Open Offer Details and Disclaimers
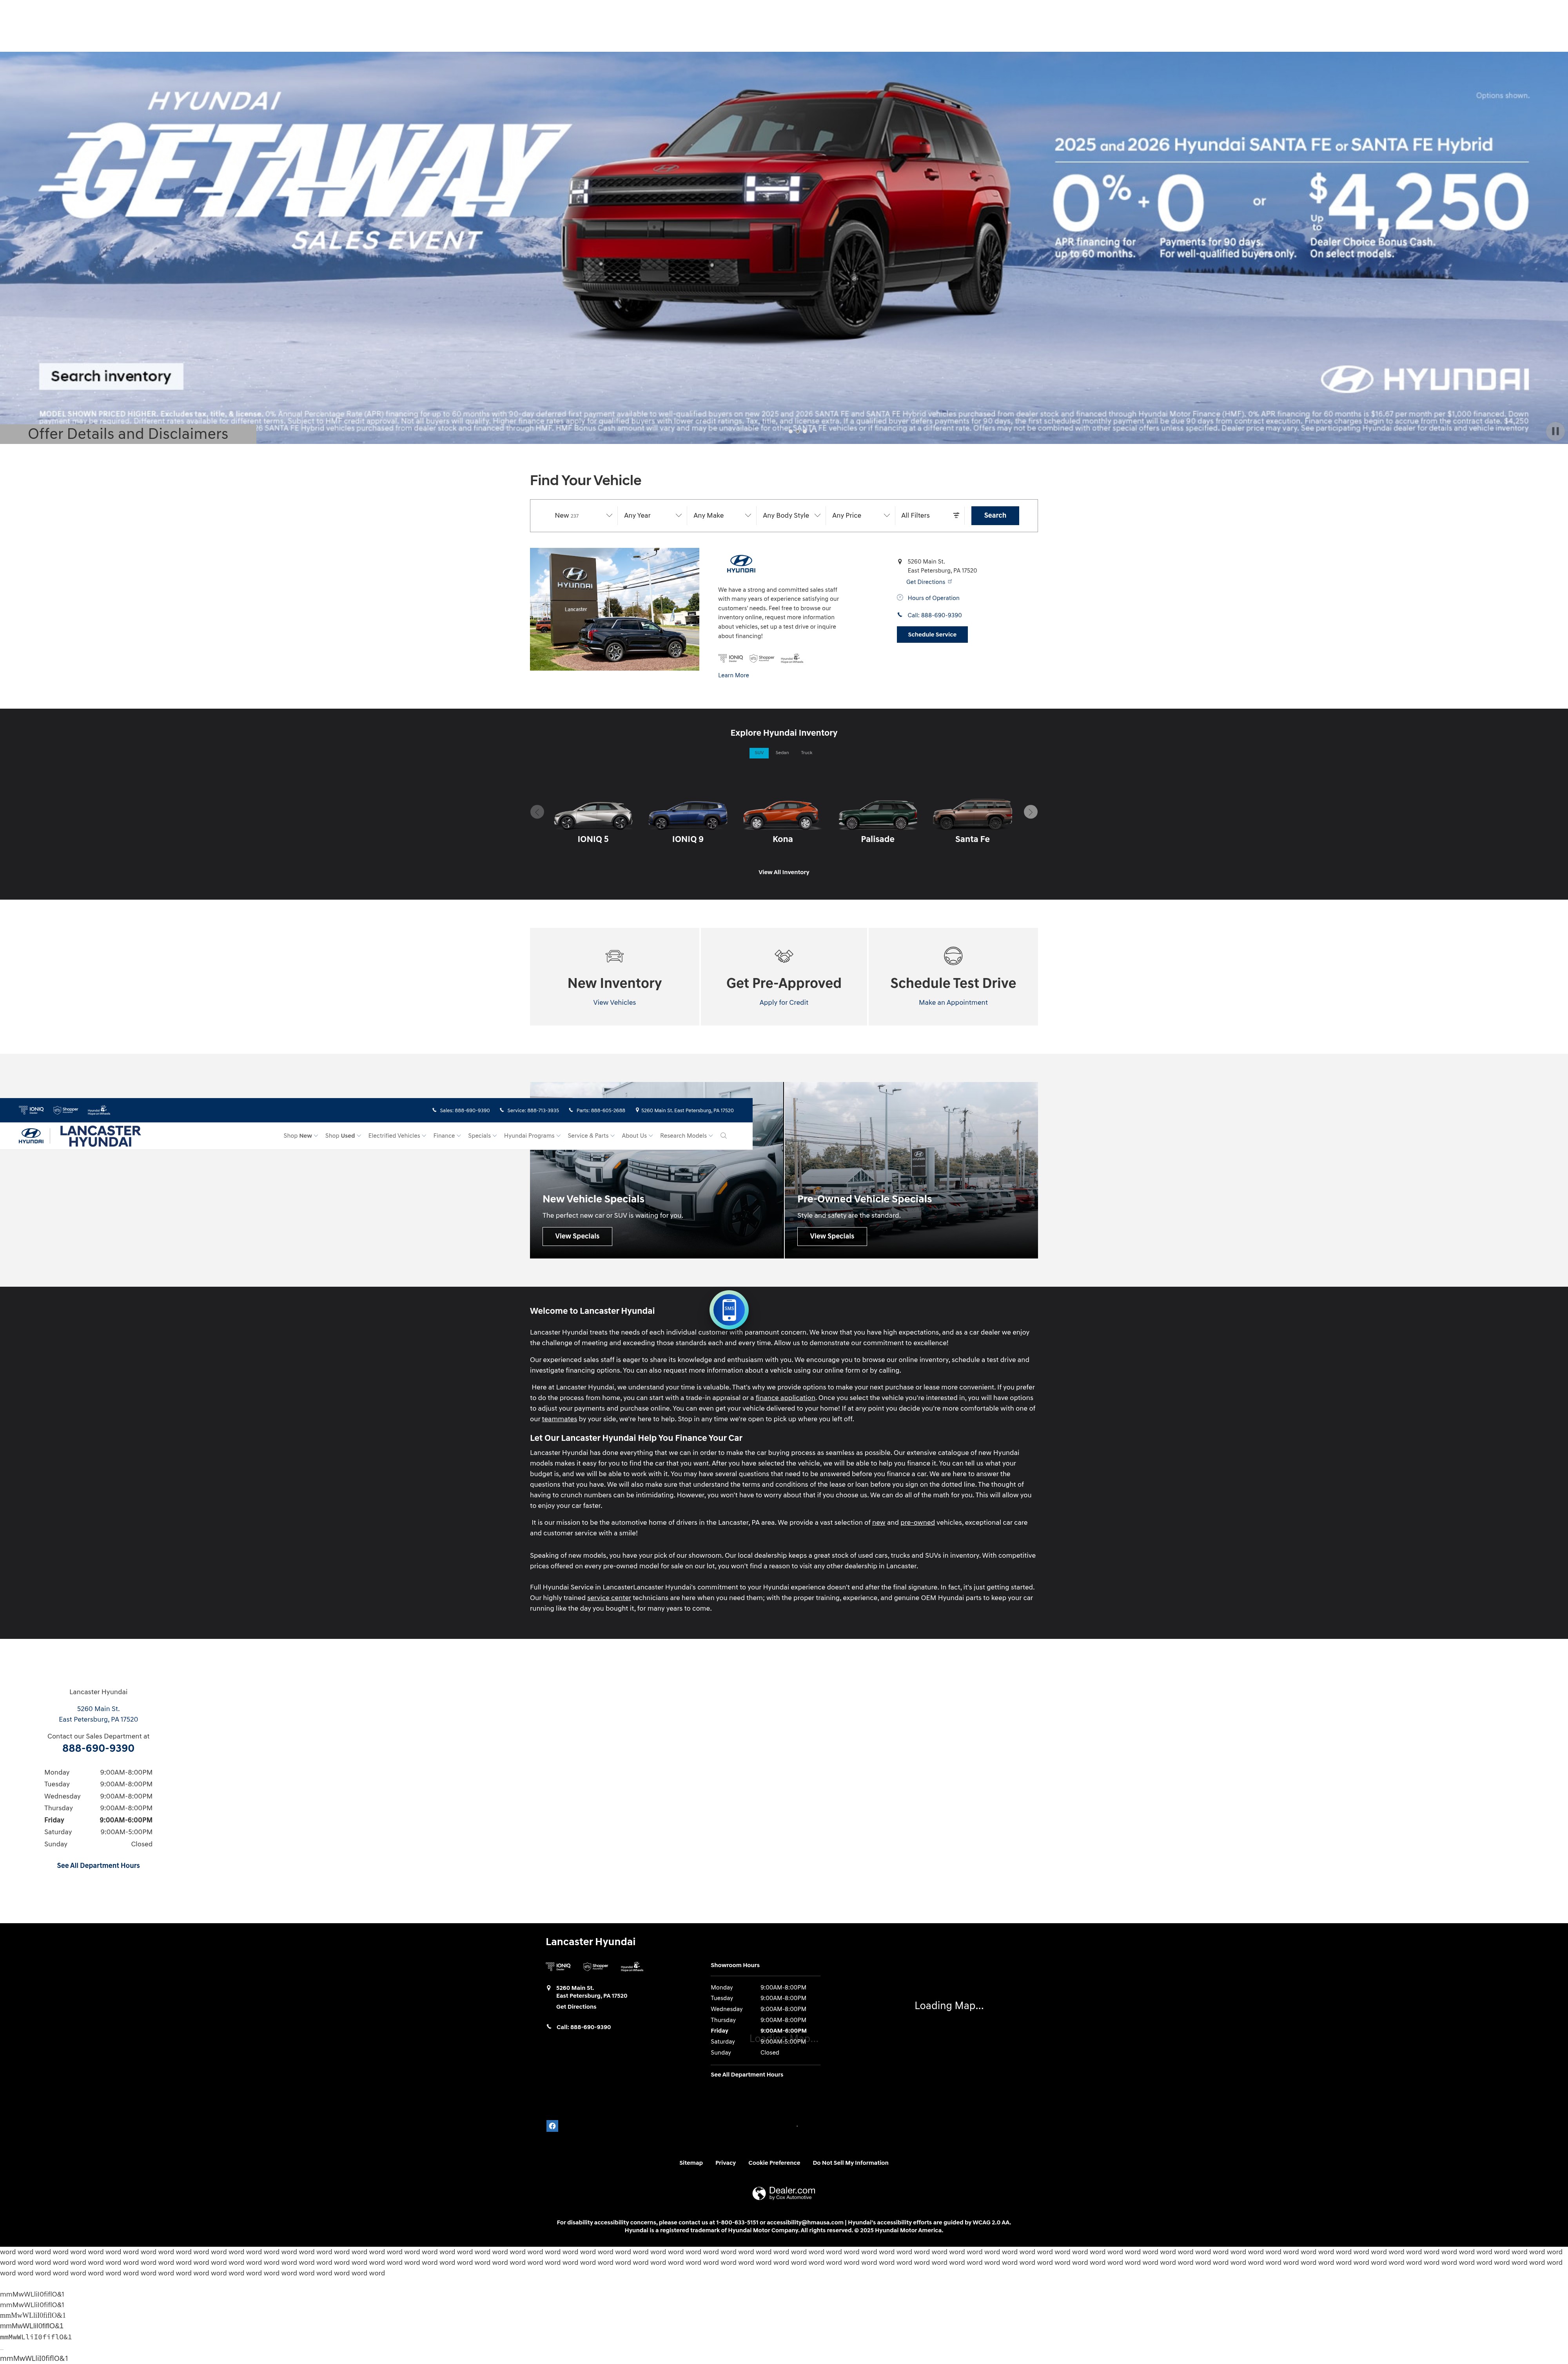This screenshot has height=2364, width=1568. [128, 433]
